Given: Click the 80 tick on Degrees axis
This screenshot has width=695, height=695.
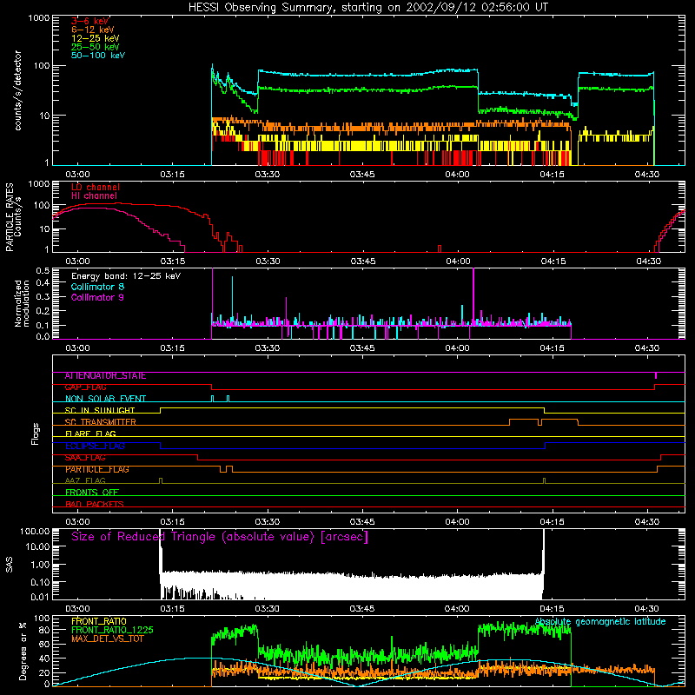Looking at the screenshot, I should tap(45, 630).
